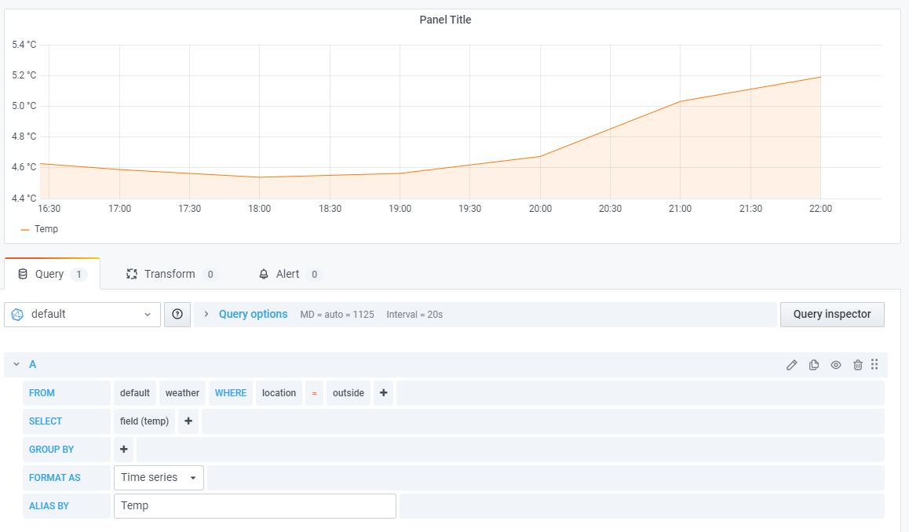Click the pencil icon to rename query A
909x532 pixels.
pos(792,365)
